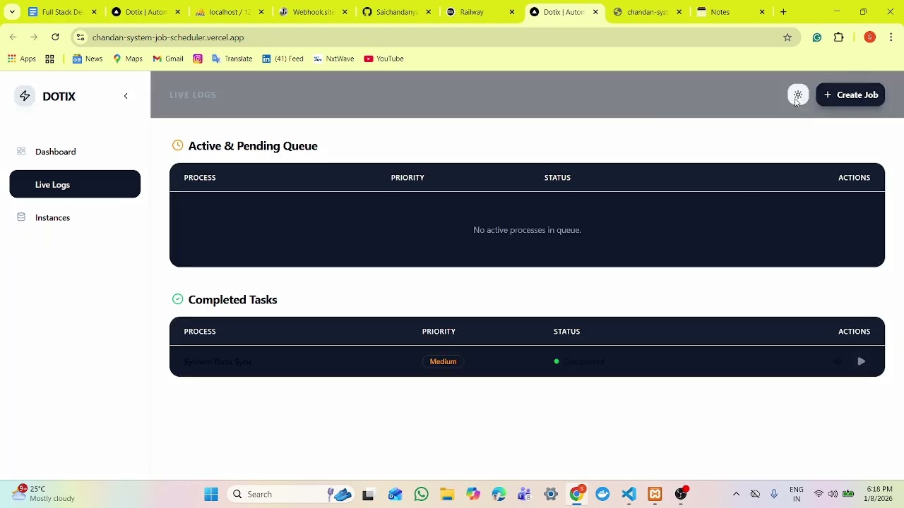Image resolution: width=904 pixels, height=508 pixels.
Task: Click "No active processes in queue." message
Action: click(x=527, y=230)
